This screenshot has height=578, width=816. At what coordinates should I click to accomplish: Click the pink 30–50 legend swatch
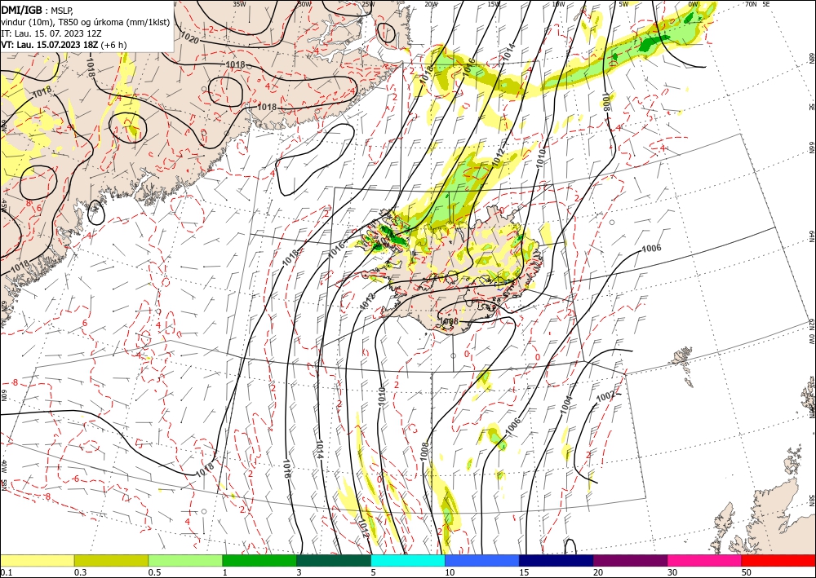click(705, 561)
